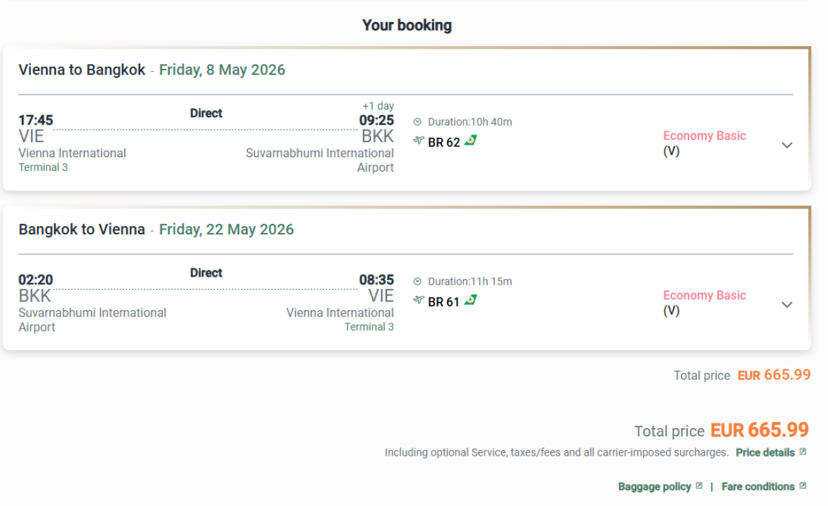The width and height of the screenshot is (828, 506).
Task: Open the Baggage policy link
Action: (654, 487)
